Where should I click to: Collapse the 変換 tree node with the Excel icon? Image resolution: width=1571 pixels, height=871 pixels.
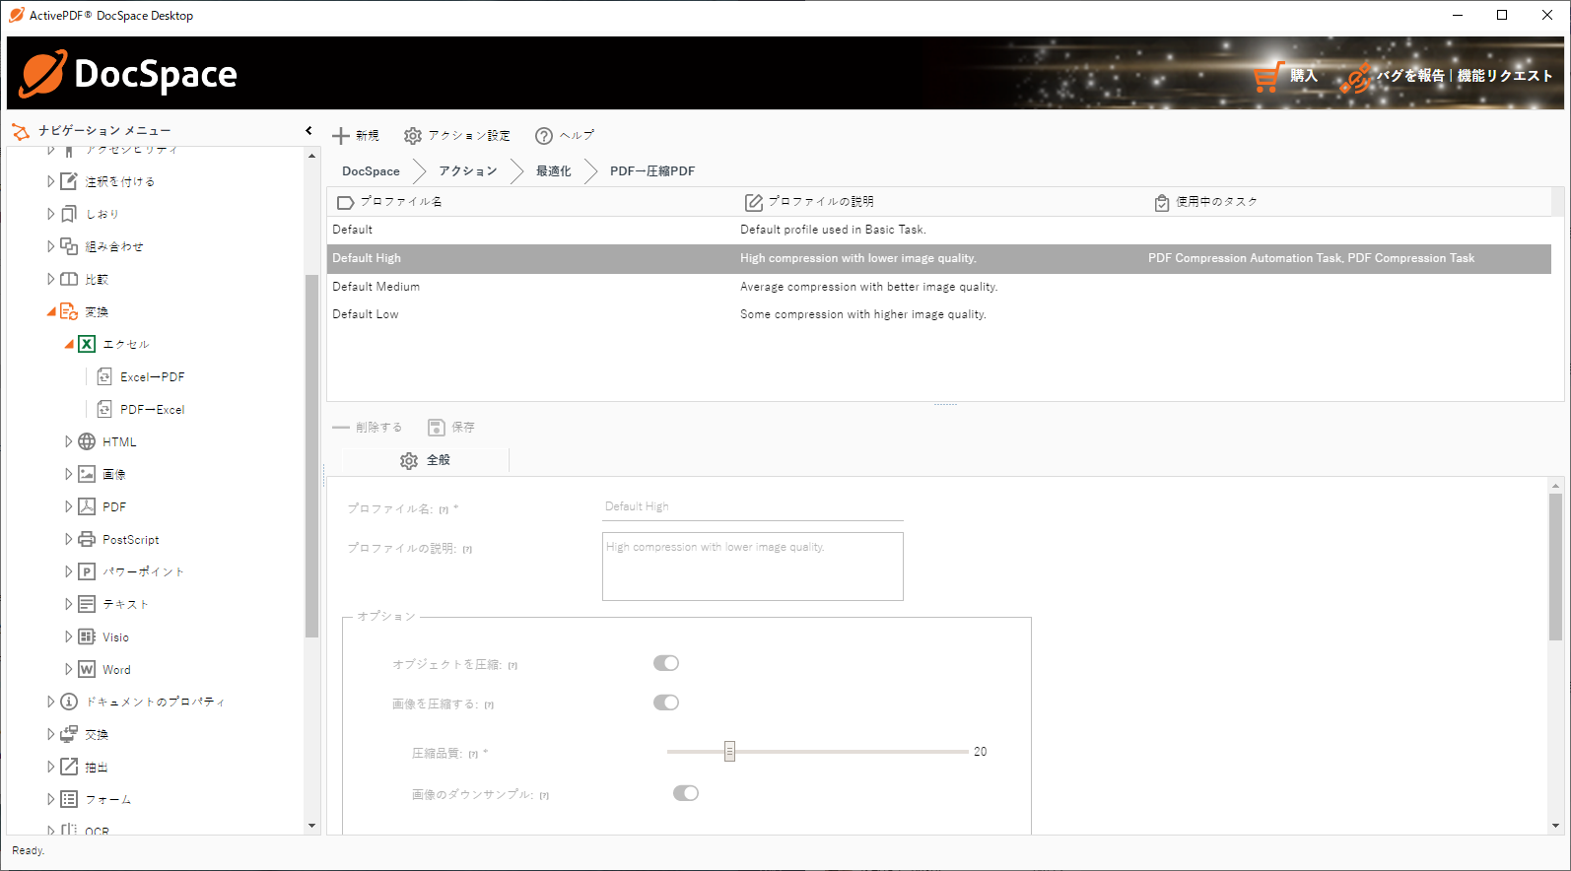coord(51,311)
